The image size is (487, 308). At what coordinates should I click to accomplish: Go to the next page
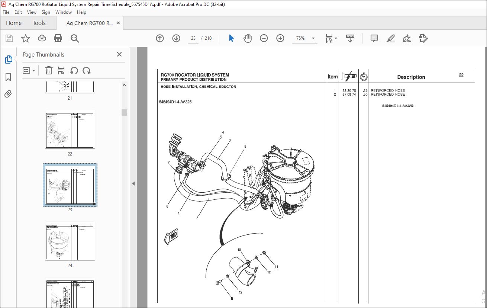pyautogui.click(x=176, y=38)
